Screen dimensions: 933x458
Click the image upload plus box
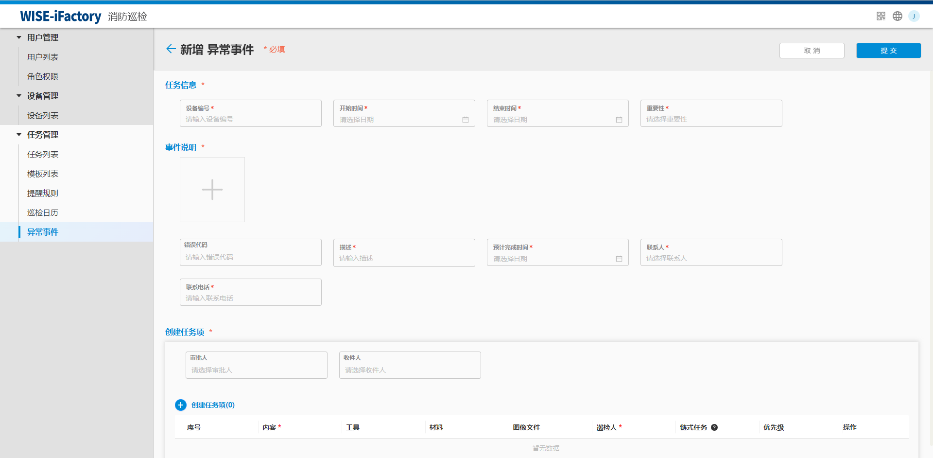tap(212, 190)
